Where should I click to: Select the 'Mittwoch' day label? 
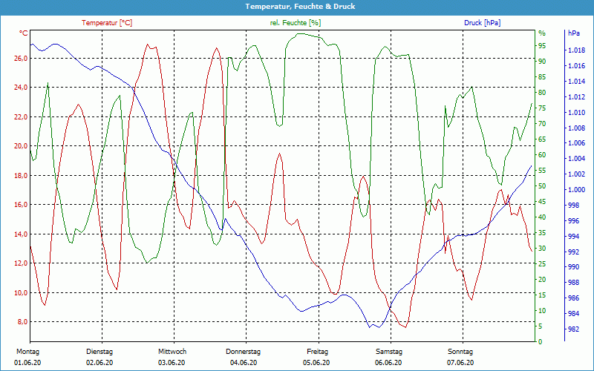pos(172,352)
